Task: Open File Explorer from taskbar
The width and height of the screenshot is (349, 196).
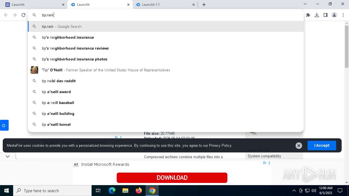Action: point(125,191)
